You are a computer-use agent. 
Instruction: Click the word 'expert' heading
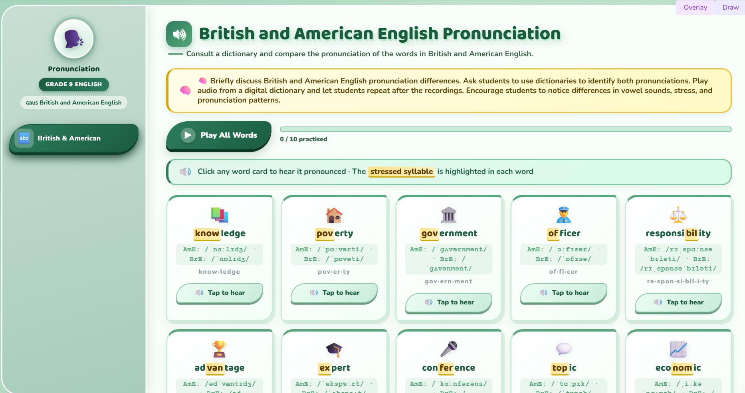point(334,368)
